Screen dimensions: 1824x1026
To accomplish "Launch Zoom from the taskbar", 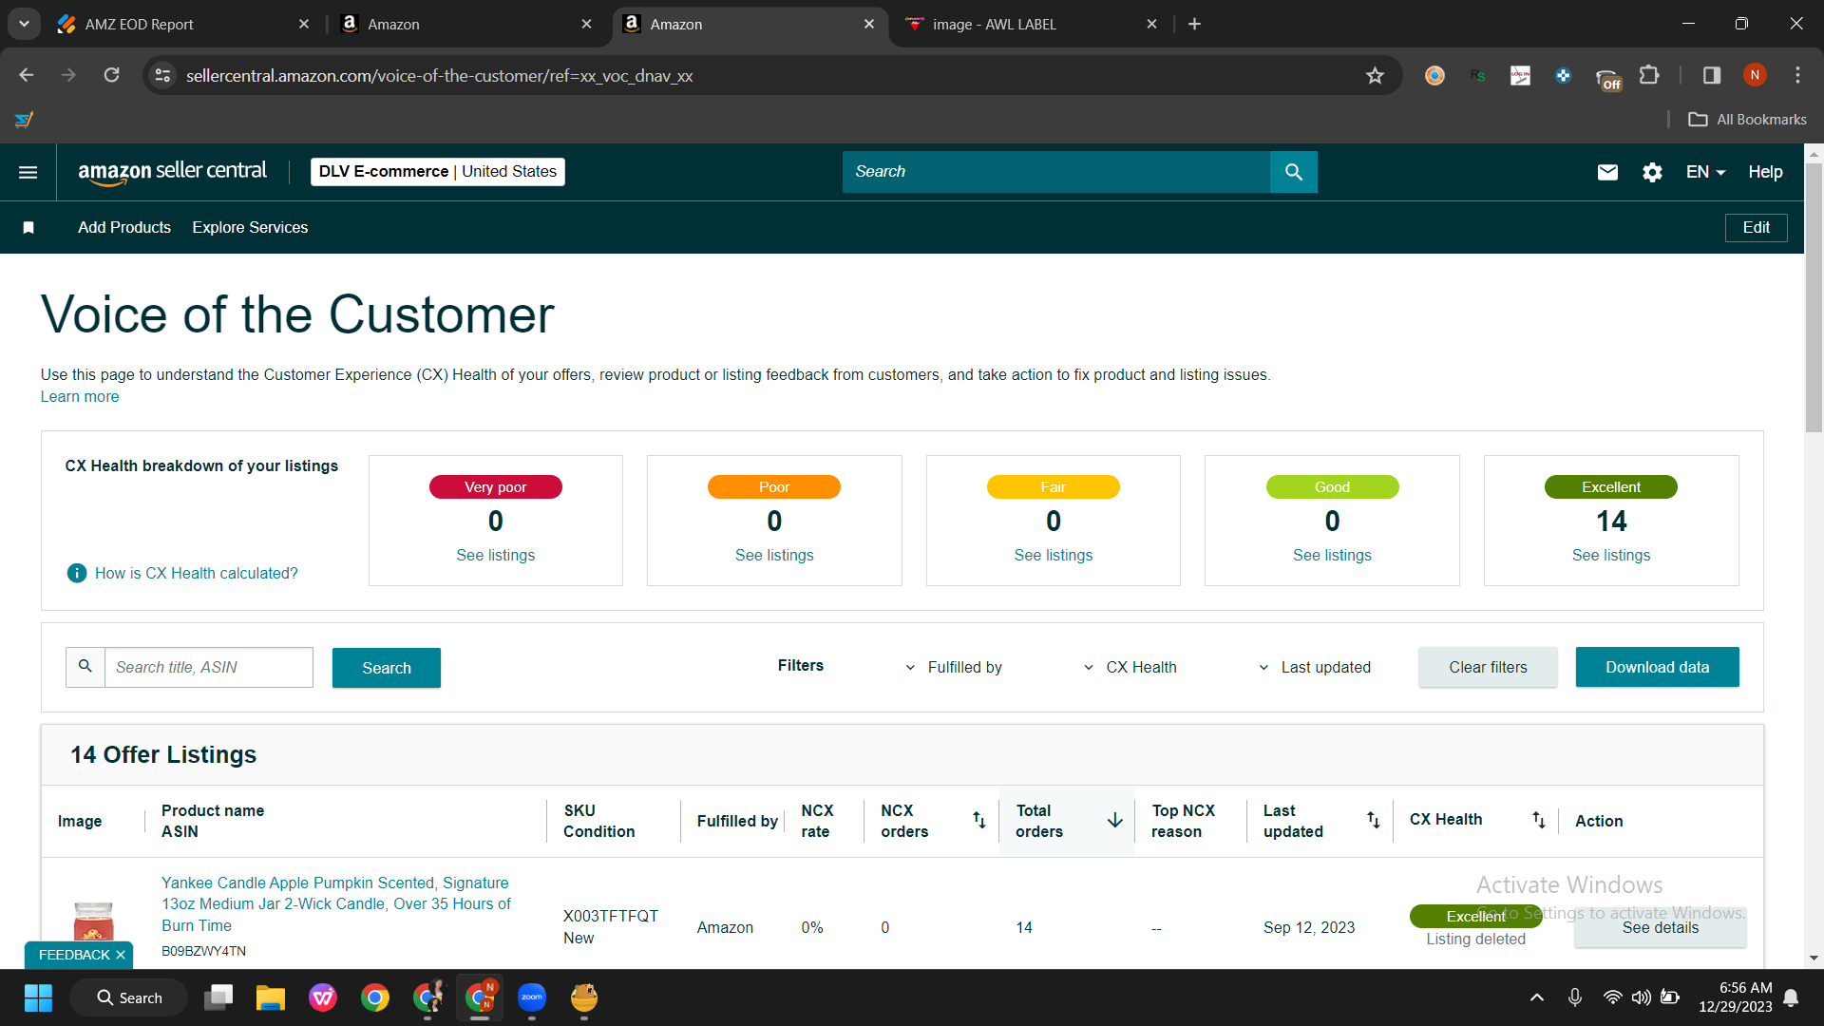I will (x=532, y=997).
